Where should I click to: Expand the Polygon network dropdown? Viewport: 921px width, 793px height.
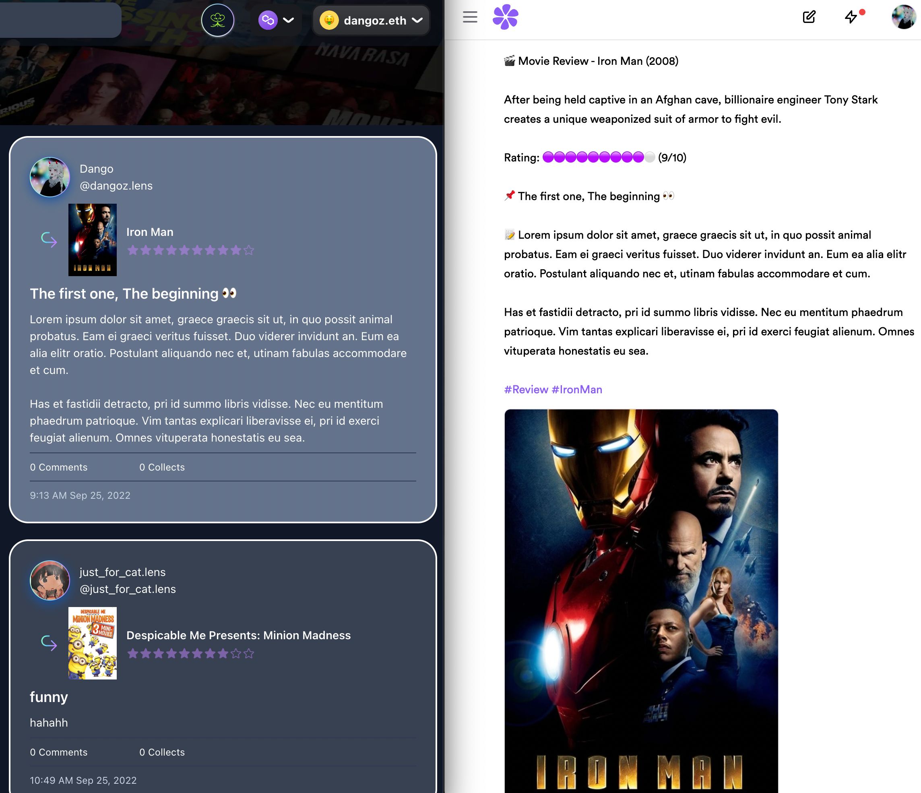tap(277, 20)
